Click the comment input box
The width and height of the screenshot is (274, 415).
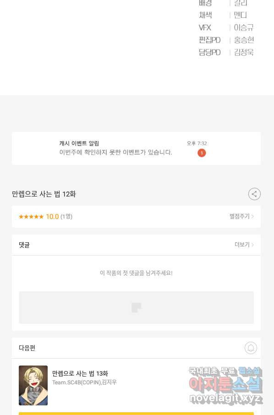(137, 307)
